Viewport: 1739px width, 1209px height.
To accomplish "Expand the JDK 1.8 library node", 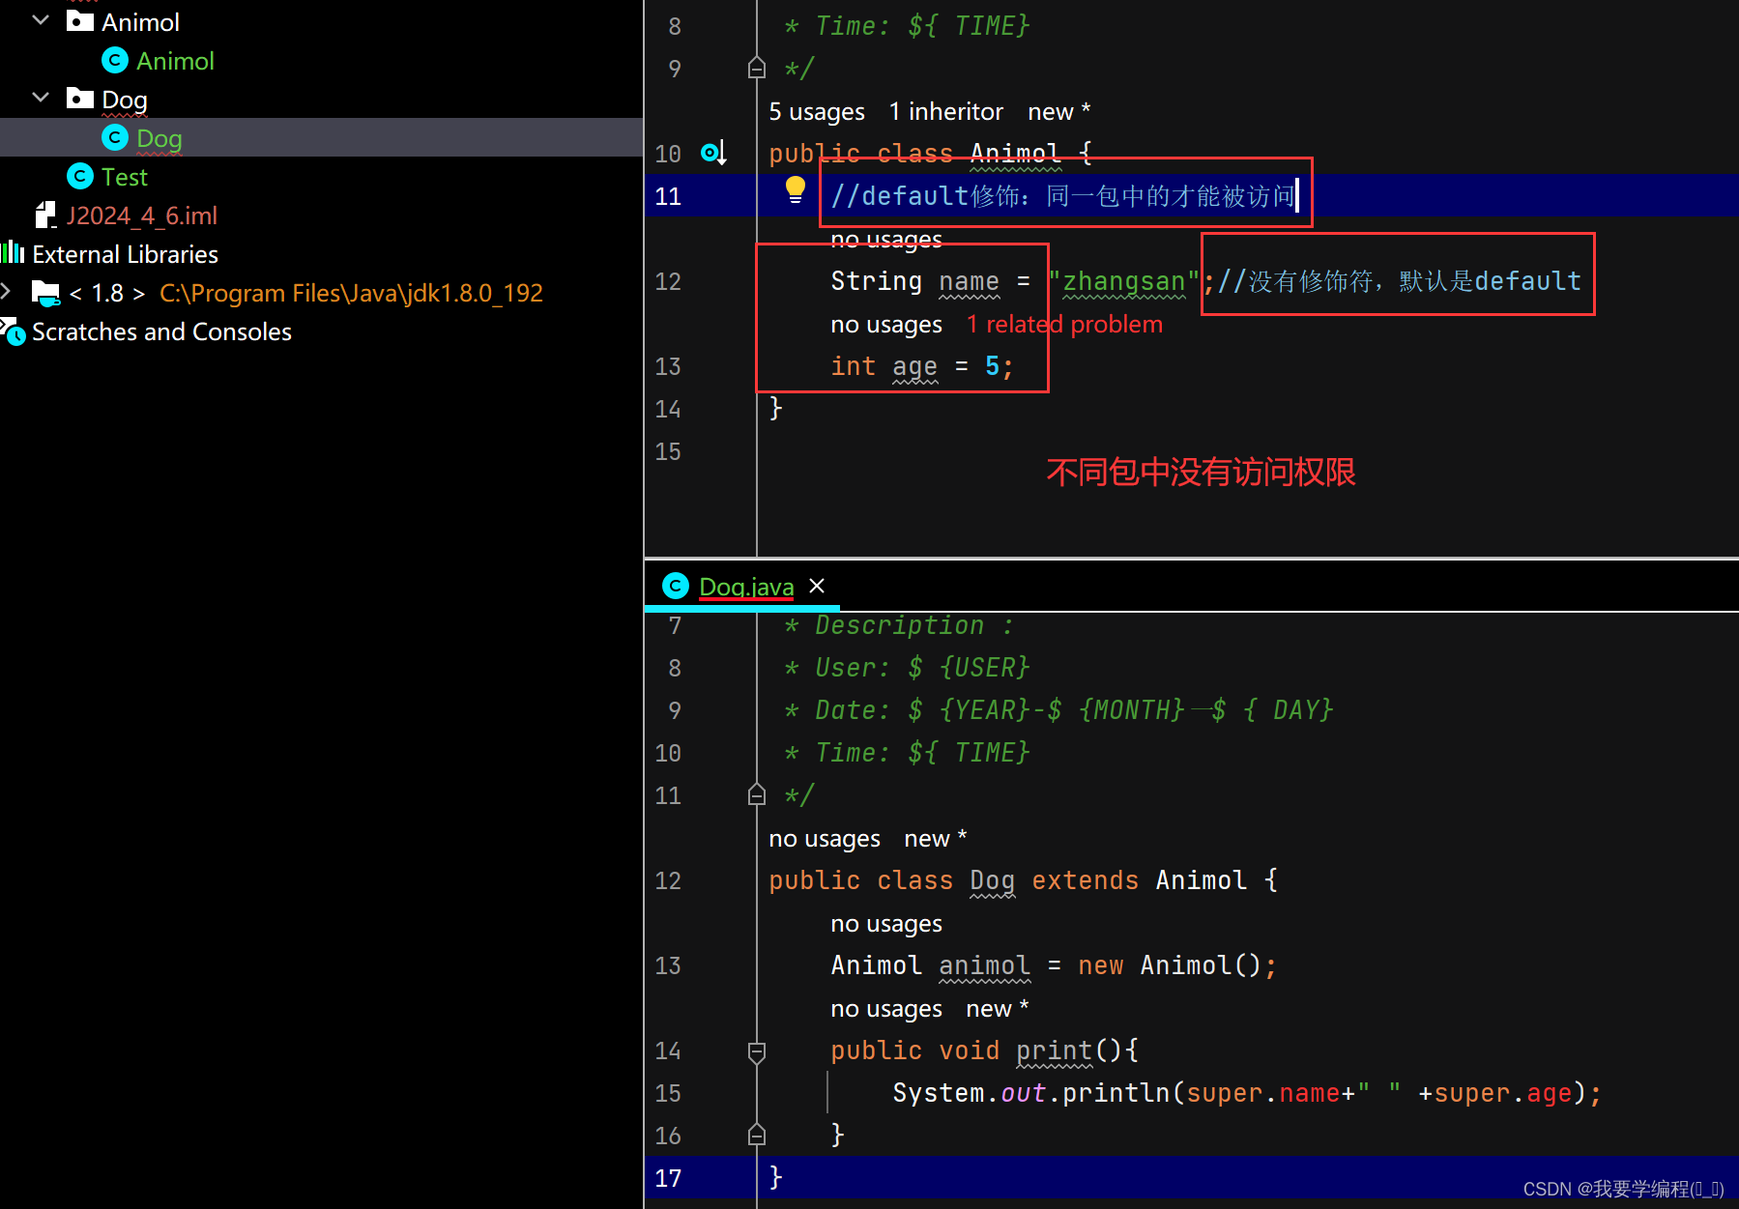I will click(x=6, y=291).
